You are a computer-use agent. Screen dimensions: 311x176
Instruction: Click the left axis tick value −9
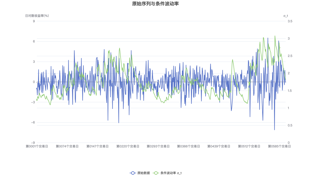(x=33, y=143)
